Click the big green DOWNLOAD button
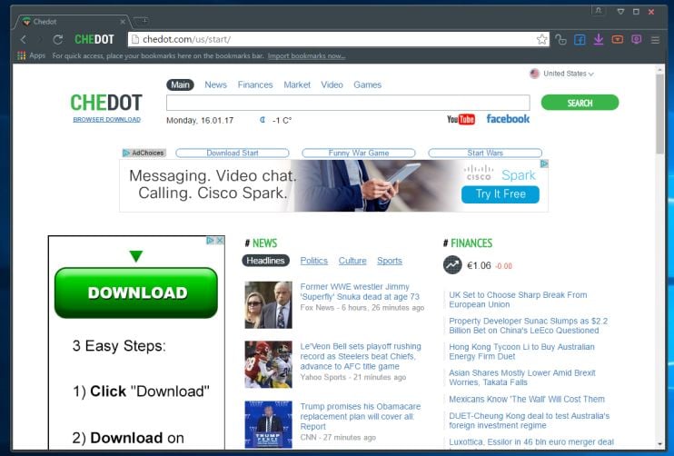The width and height of the screenshot is (674, 456). point(136,292)
